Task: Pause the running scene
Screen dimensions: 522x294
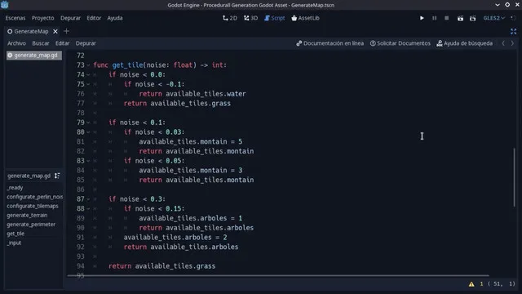Action: [x=435, y=18]
